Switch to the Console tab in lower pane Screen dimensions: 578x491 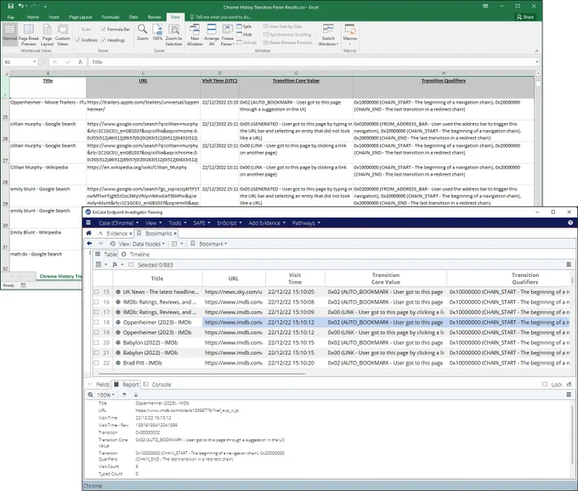[157, 384]
